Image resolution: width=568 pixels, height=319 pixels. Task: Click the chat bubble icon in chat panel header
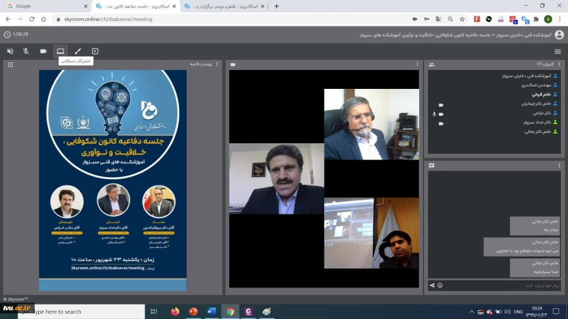432,166
